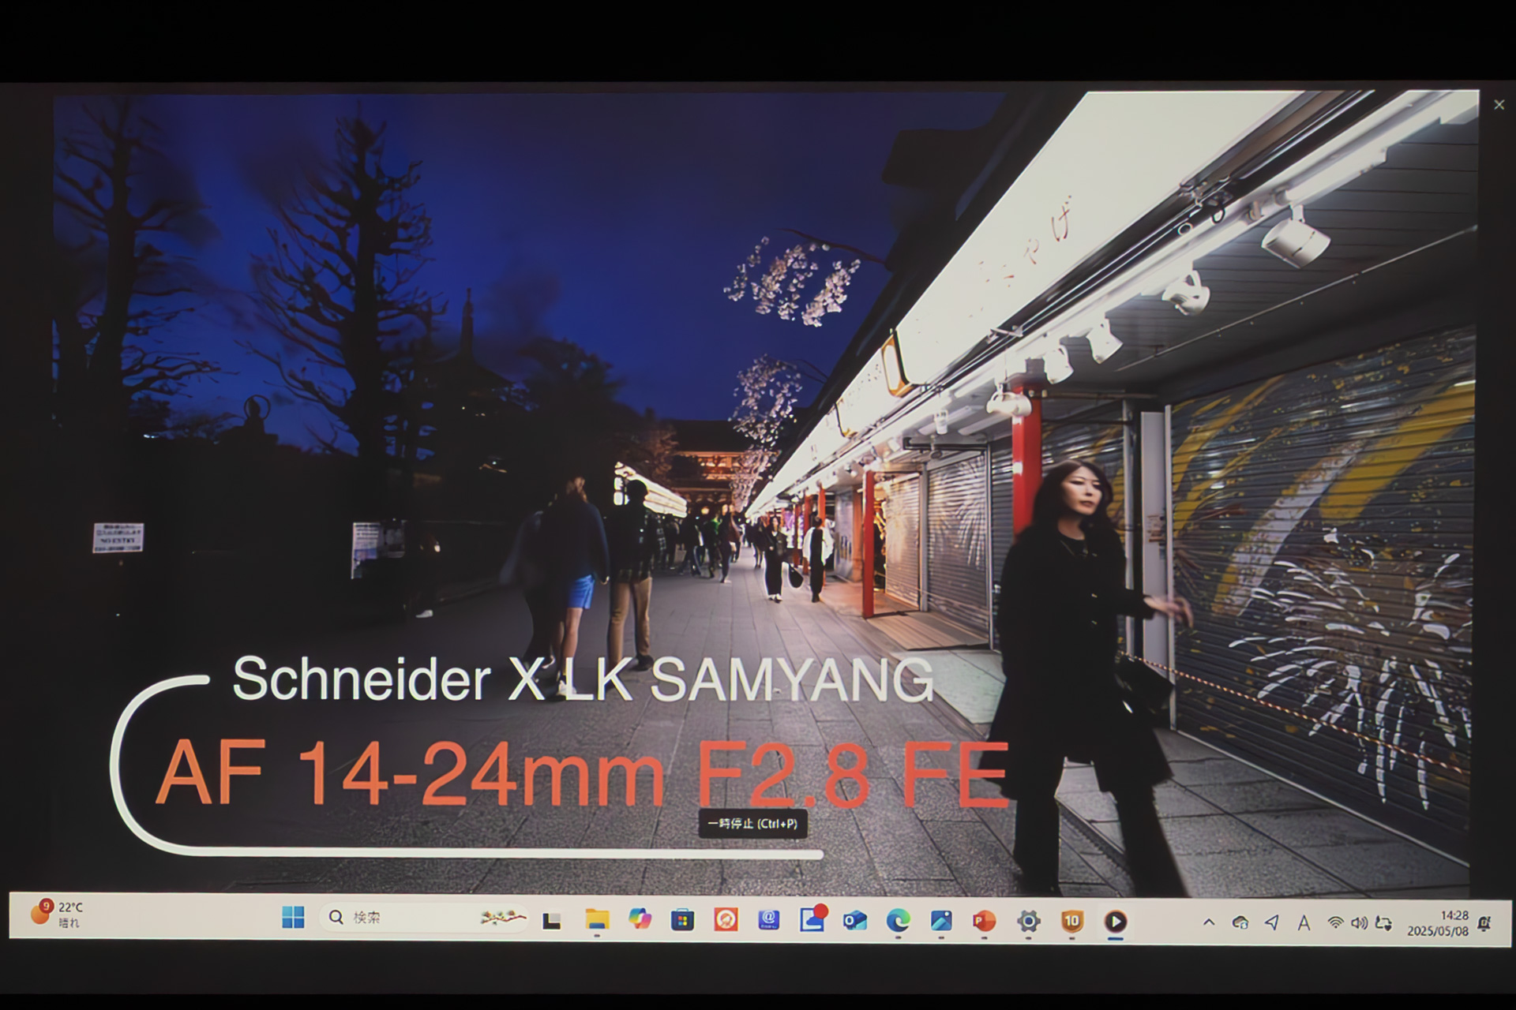Open Wi-Fi network quick settings

[1335, 922]
